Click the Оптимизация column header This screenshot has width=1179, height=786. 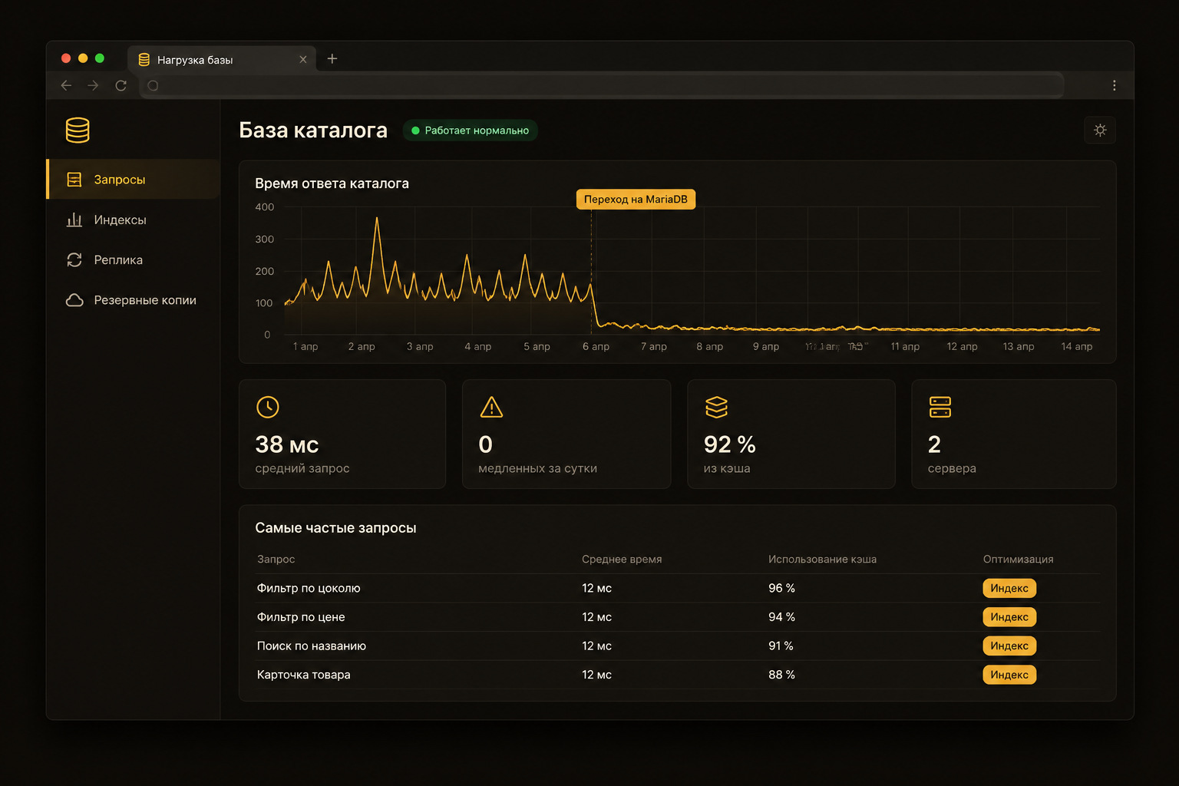coord(1018,560)
